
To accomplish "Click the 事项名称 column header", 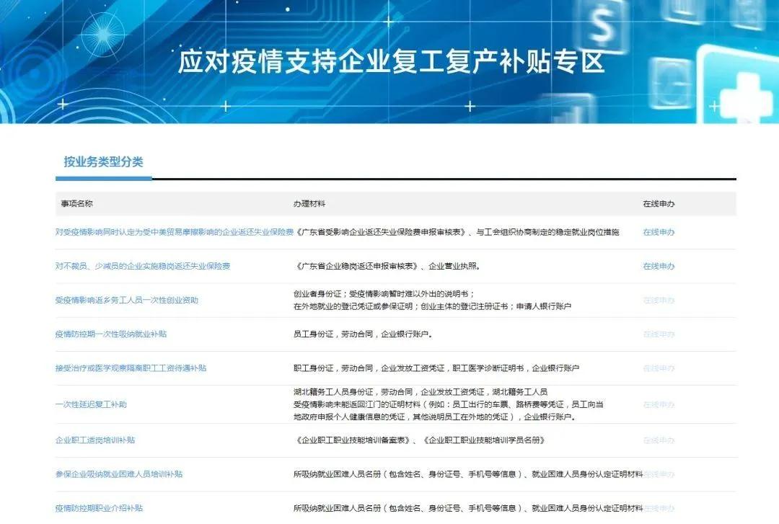I will tap(76, 204).
